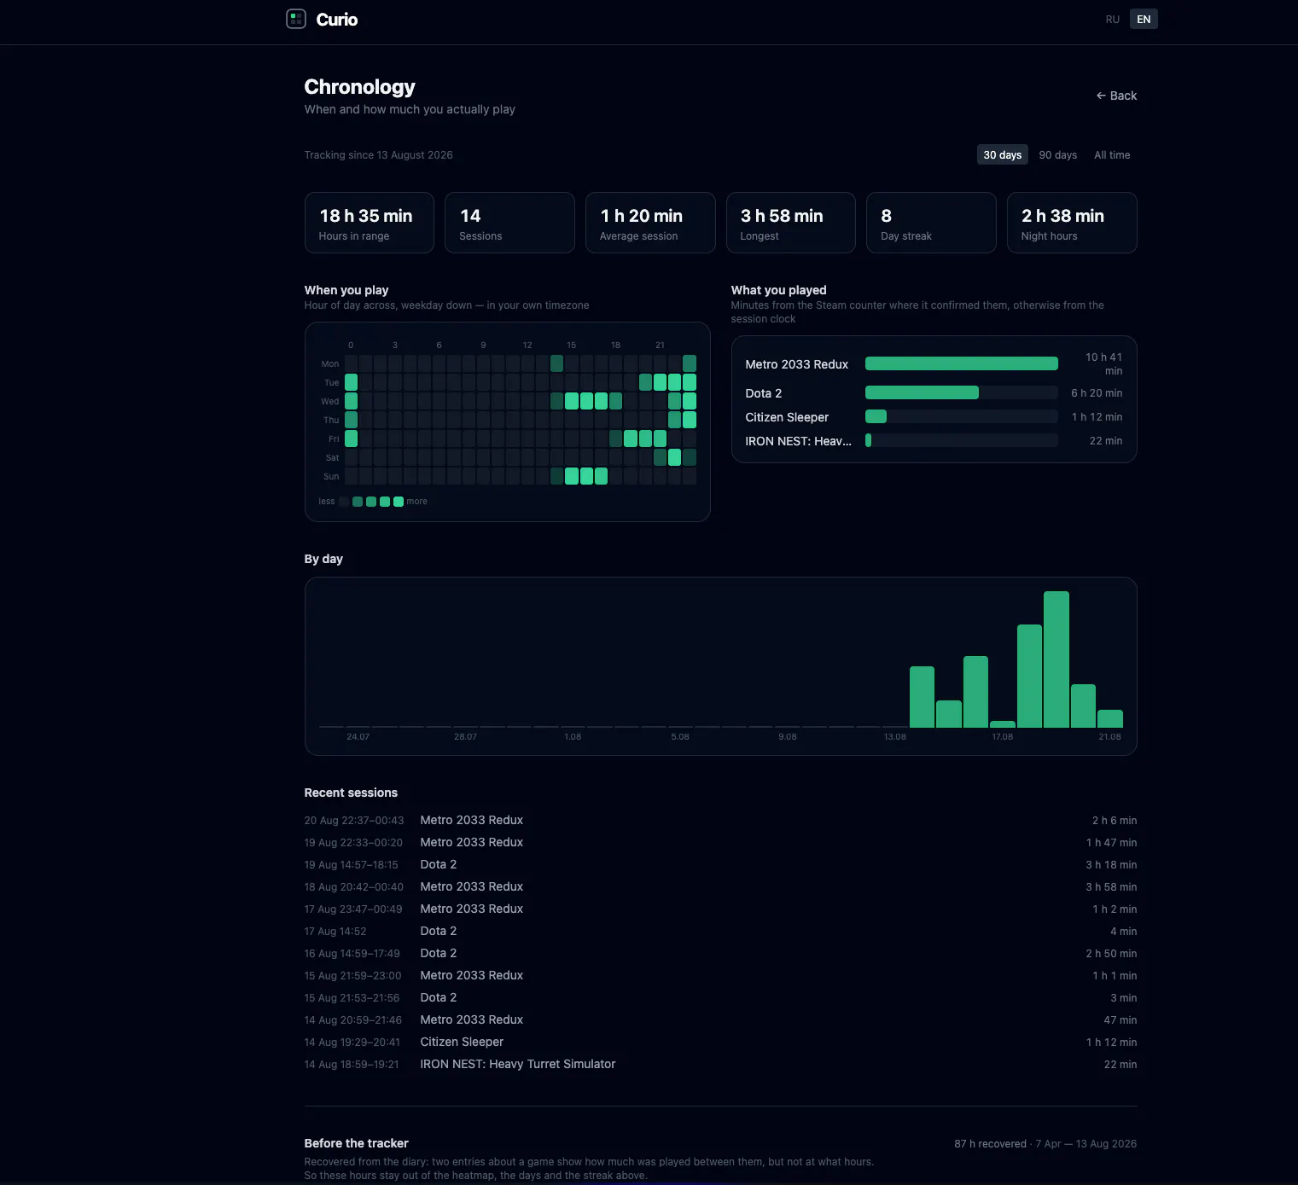This screenshot has width=1298, height=1185.
Task: Open the 18 Aug 20:42–00:40 session row
Action: coord(720,886)
